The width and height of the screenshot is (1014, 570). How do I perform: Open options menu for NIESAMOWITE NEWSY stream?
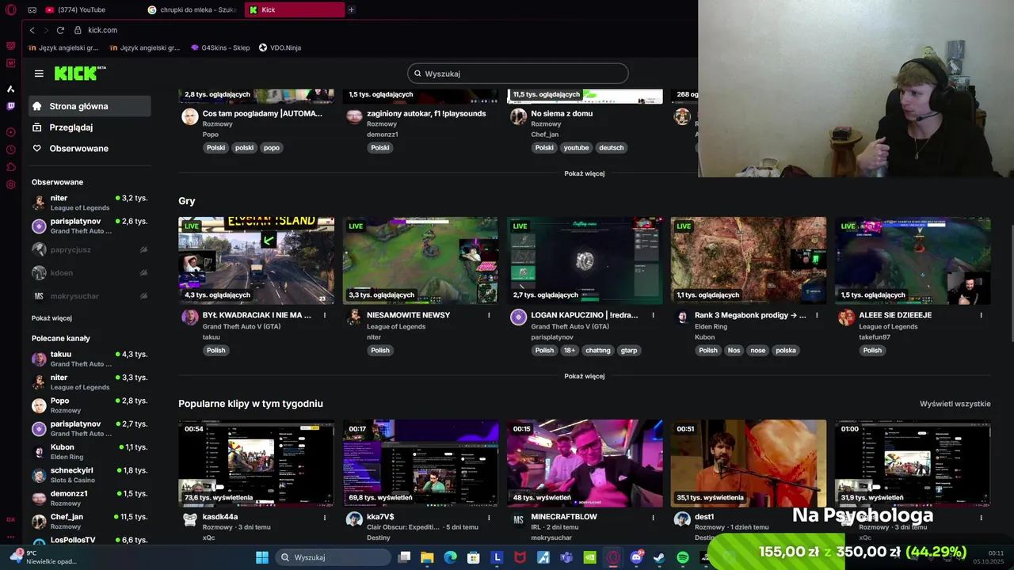point(489,315)
